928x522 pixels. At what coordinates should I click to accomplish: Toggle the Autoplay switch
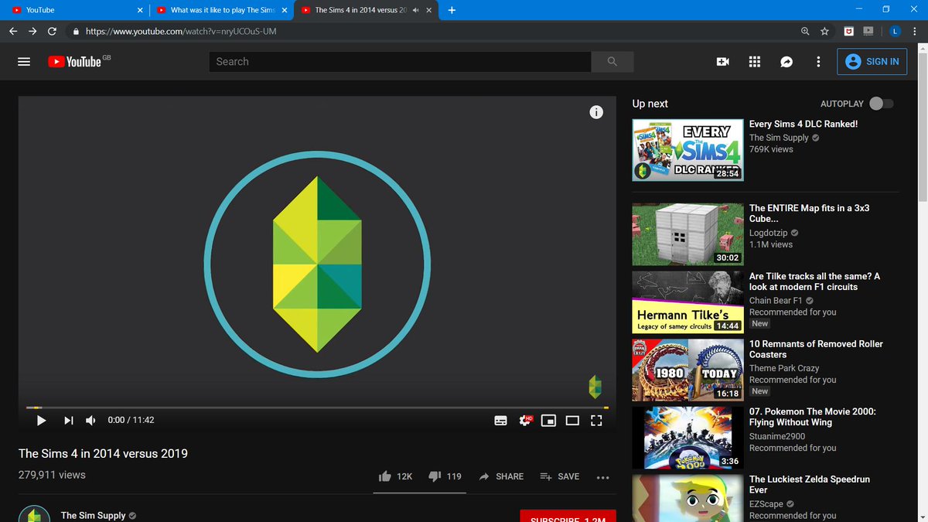pyautogui.click(x=881, y=104)
